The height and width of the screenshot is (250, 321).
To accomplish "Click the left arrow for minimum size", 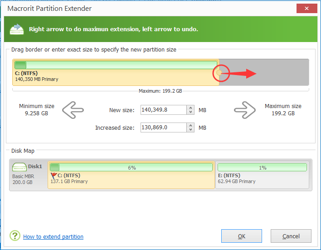I will click(x=73, y=110).
